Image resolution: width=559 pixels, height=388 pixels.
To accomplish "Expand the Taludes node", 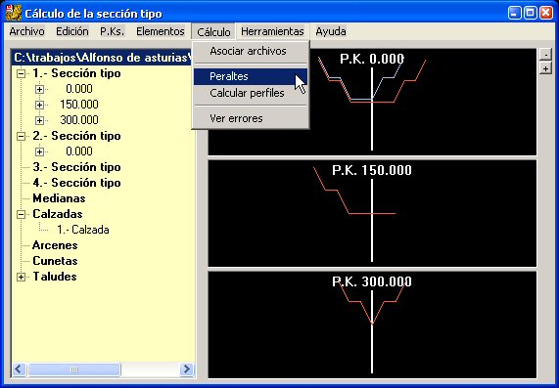I will pyautogui.click(x=21, y=278).
